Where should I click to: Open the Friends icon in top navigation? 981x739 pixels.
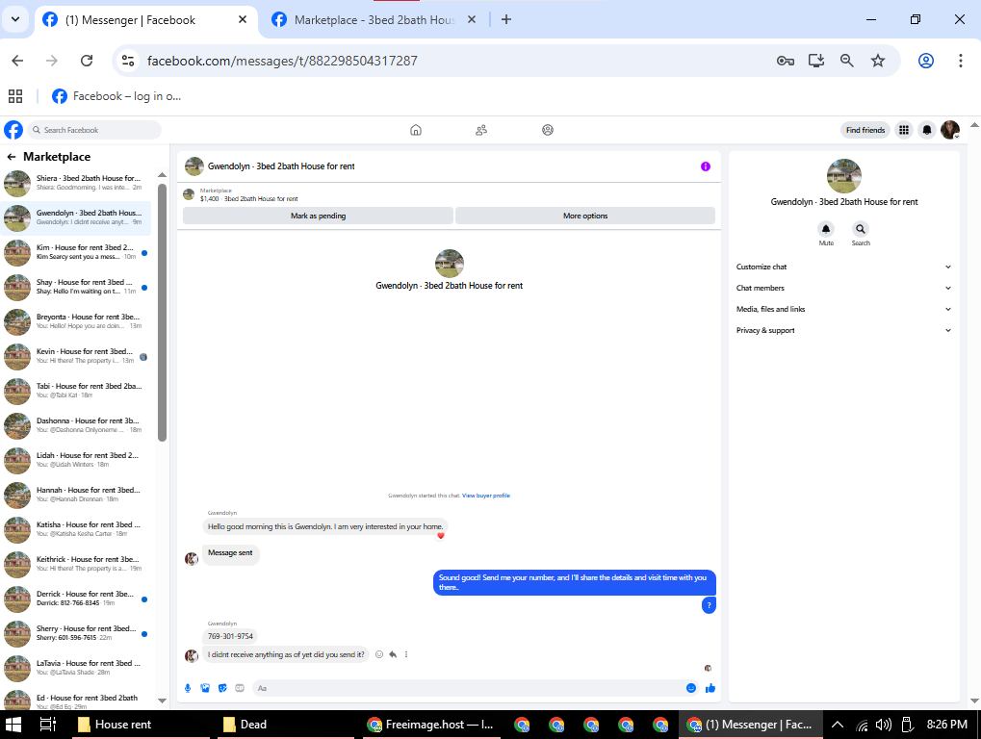tap(481, 130)
